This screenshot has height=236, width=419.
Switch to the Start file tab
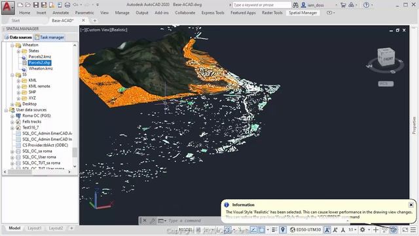coord(16,20)
